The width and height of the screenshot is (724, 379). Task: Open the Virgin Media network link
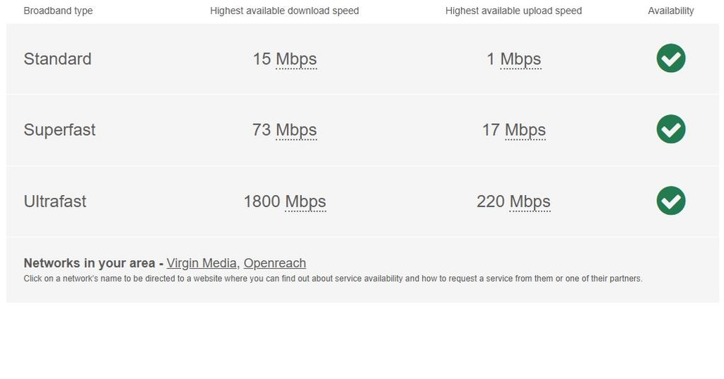pyautogui.click(x=202, y=263)
